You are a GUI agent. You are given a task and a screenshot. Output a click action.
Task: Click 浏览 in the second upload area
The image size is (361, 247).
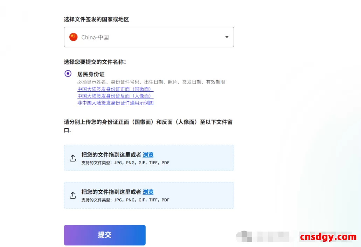click(x=148, y=192)
